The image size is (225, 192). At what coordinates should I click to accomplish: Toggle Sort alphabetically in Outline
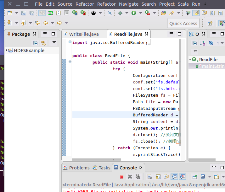[x=203, y=43]
